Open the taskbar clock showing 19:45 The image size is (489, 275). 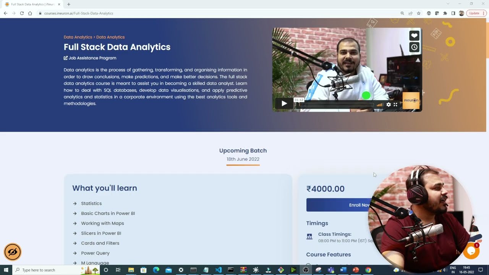pyautogui.click(x=466, y=270)
